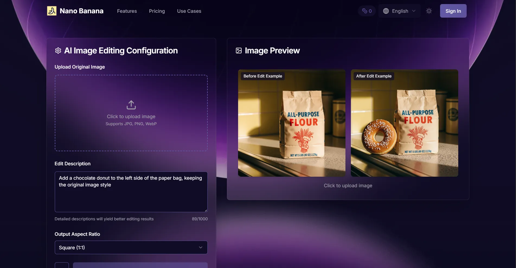The width and height of the screenshot is (516, 268).
Task: Toggle light mode with sun icon
Action: point(429,11)
